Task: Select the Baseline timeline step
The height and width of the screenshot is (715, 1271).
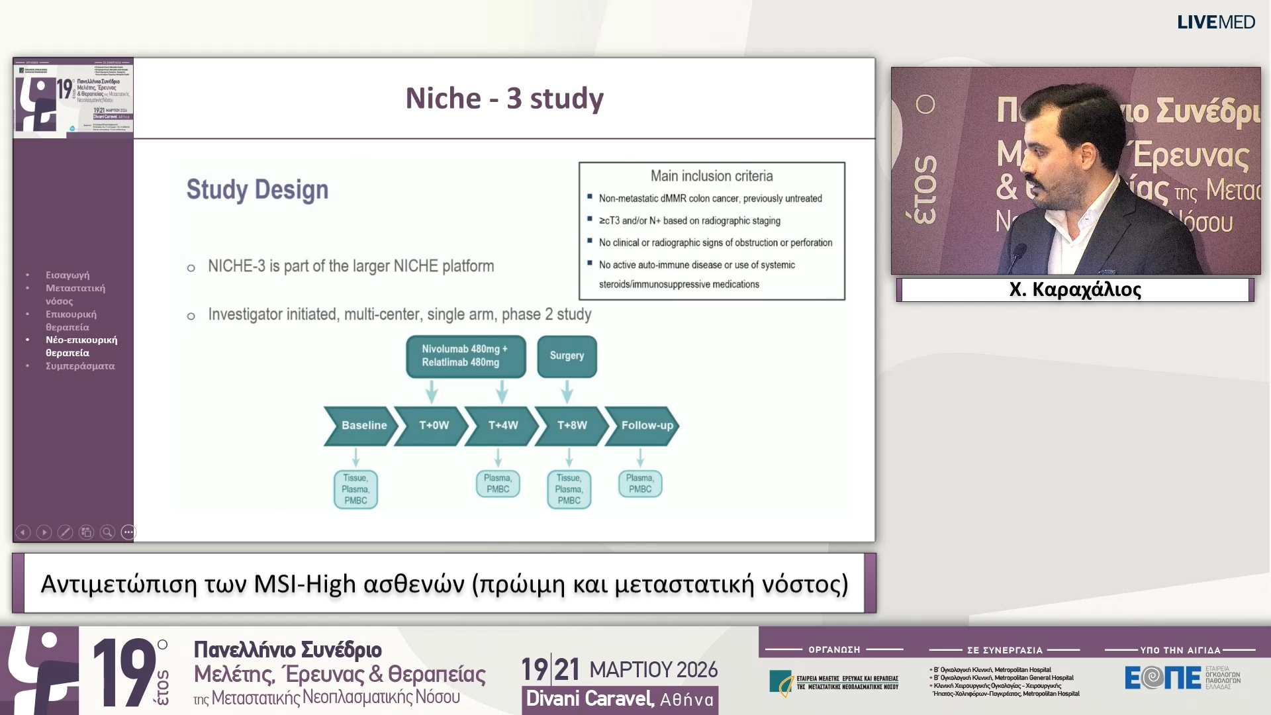Action: (x=361, y=426)
